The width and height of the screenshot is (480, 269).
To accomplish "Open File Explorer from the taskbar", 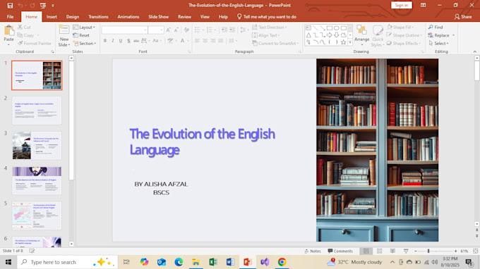I will (x=196, y=262).
